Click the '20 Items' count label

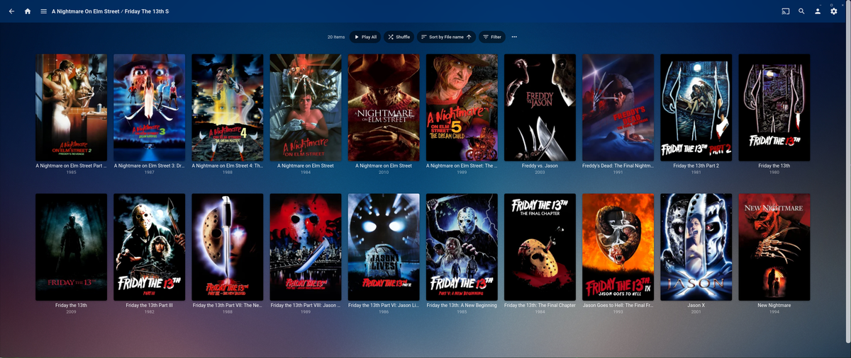pos(336,37)
